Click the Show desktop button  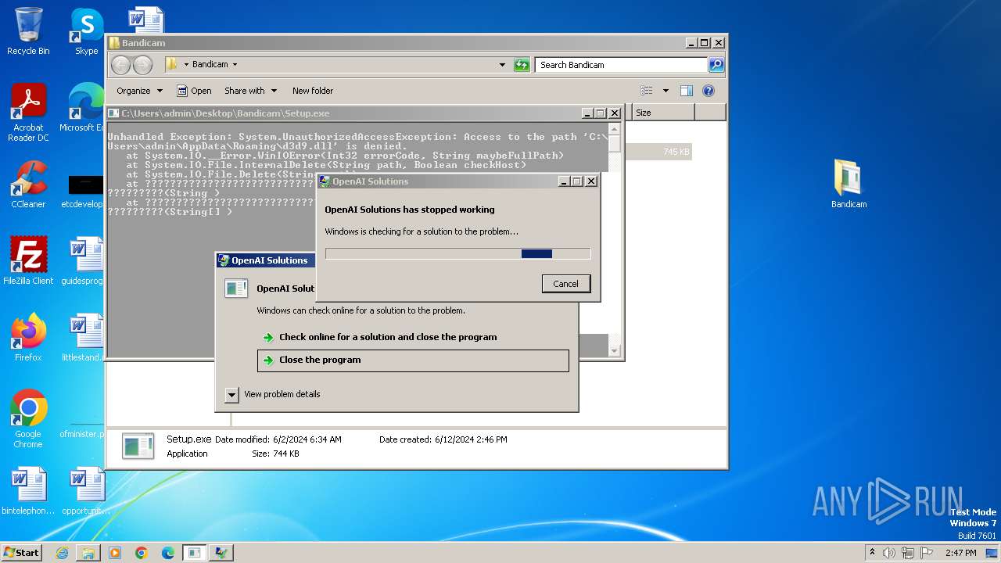[993, 553]
